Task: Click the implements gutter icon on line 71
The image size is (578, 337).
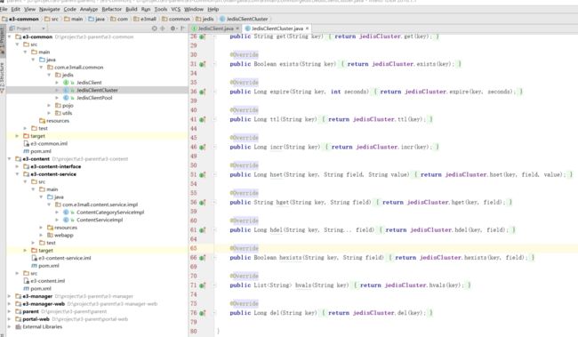Action: tap(203, 285)
